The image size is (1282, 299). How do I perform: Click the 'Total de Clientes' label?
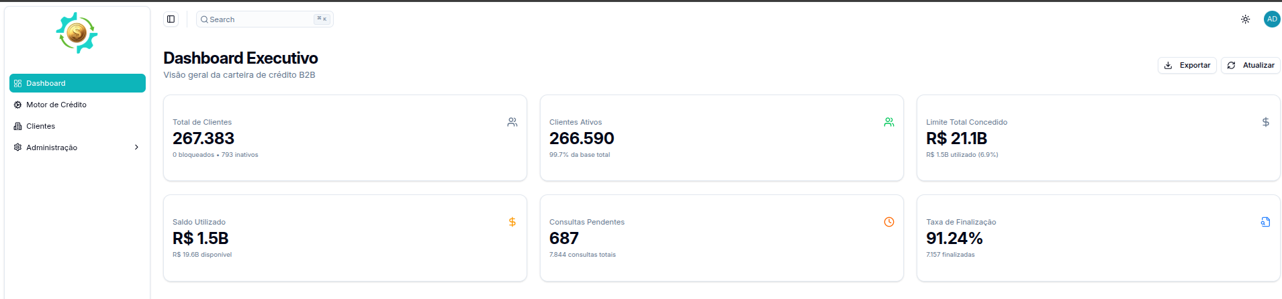coord(202,122)
